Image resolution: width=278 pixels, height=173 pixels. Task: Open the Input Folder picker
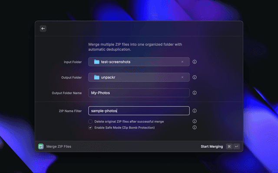[135, 62]
